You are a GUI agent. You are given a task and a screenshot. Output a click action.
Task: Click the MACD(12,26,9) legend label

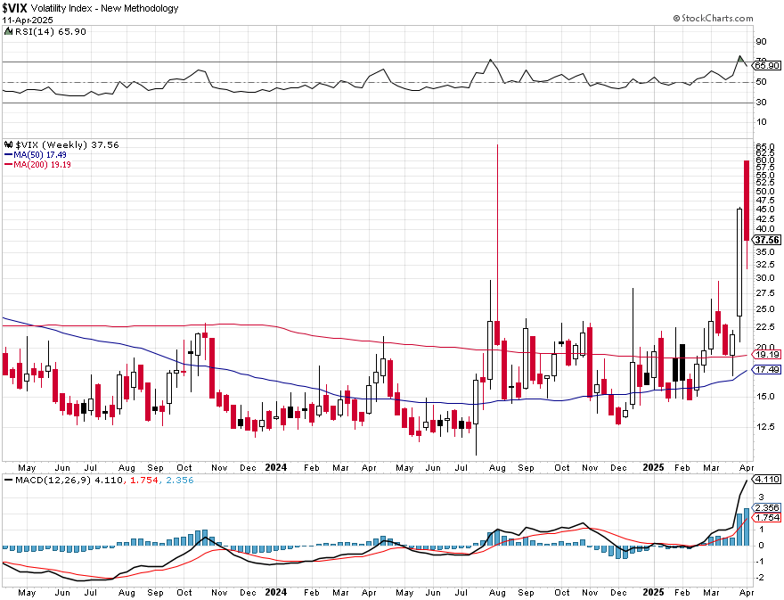(x=53, y=480)
